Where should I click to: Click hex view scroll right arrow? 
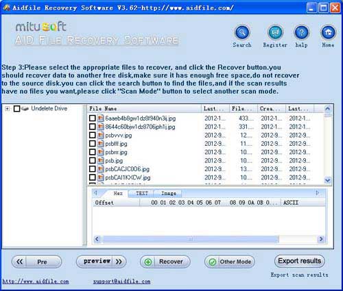pyautogui.click(x=321, y=239)
